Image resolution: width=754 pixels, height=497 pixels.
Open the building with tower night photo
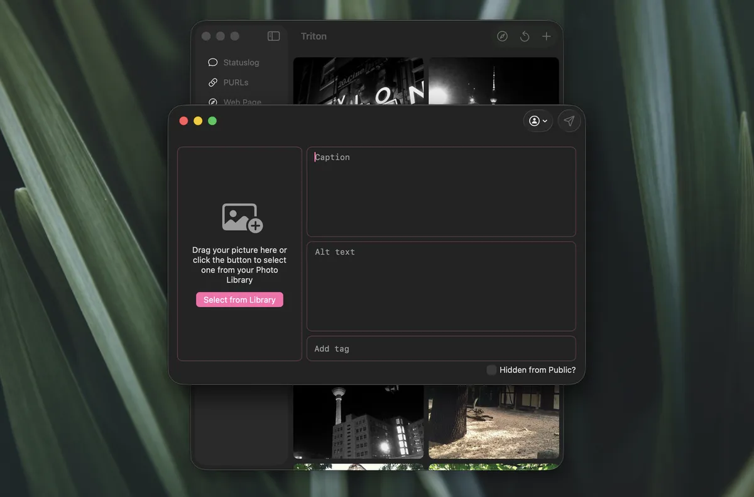coord(358,422)
